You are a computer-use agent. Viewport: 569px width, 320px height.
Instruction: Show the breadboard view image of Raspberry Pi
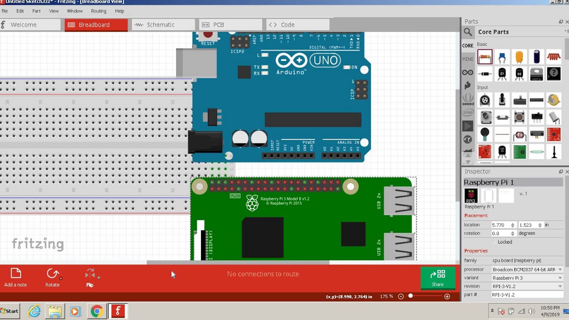click(471, 196)
